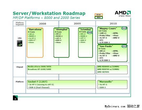Viewport: 142px width, 110px height.
Task: Click Nvidia nForce 3600/3050 text
Action: tap(39, 66)
